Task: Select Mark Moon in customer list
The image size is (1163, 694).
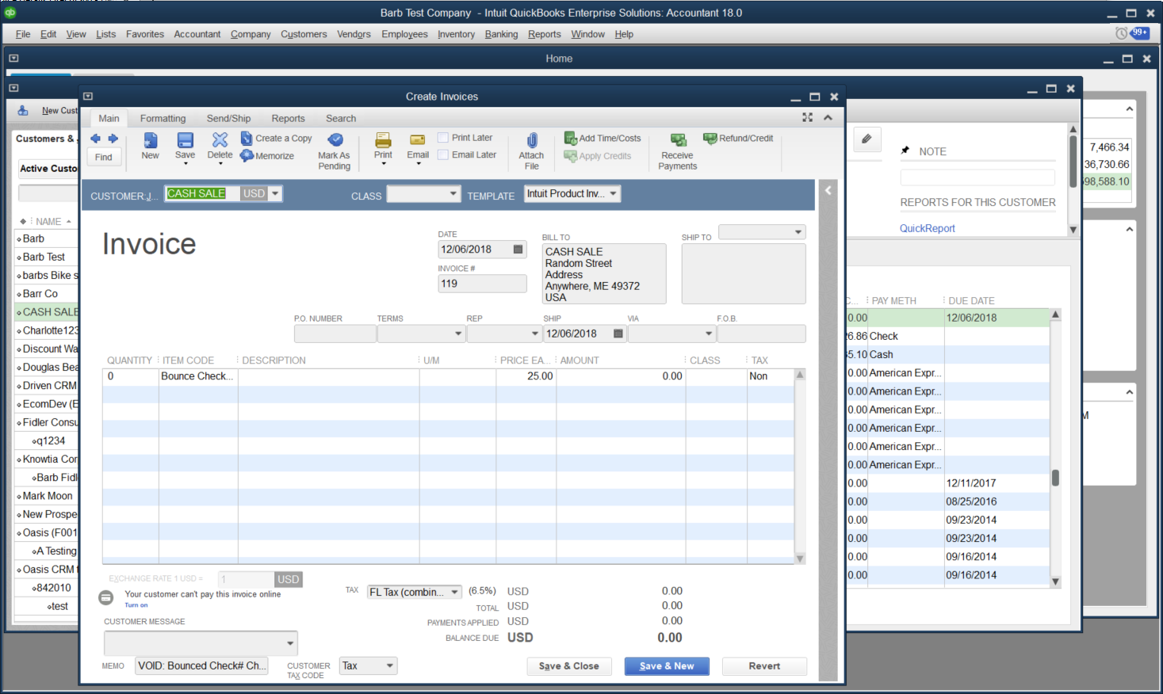Action: [x=48, y=496]
